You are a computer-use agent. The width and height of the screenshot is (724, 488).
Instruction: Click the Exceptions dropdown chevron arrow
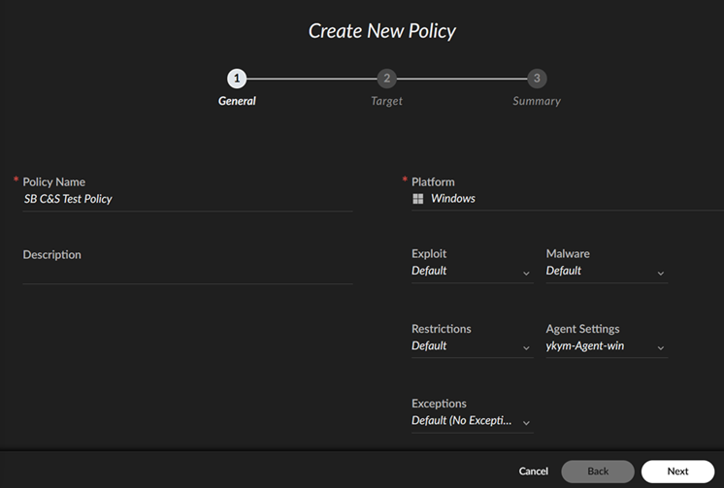point(526,423)
